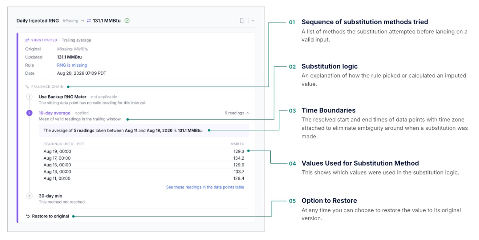Collapse the 5 readings expander
The width and height of the screenshot is (479, 240).
(237, 113)
